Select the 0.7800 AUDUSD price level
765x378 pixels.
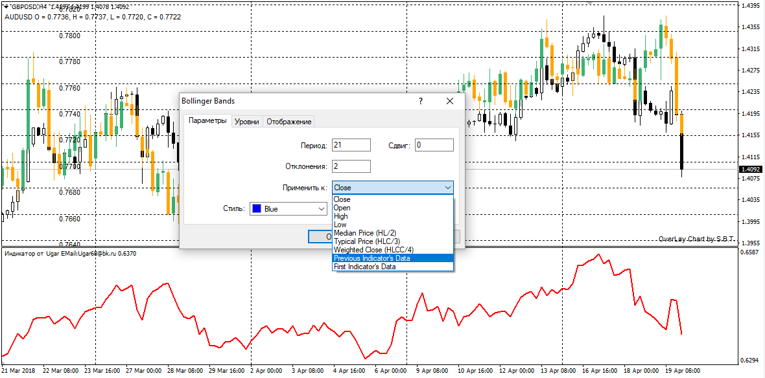point(70,36)
